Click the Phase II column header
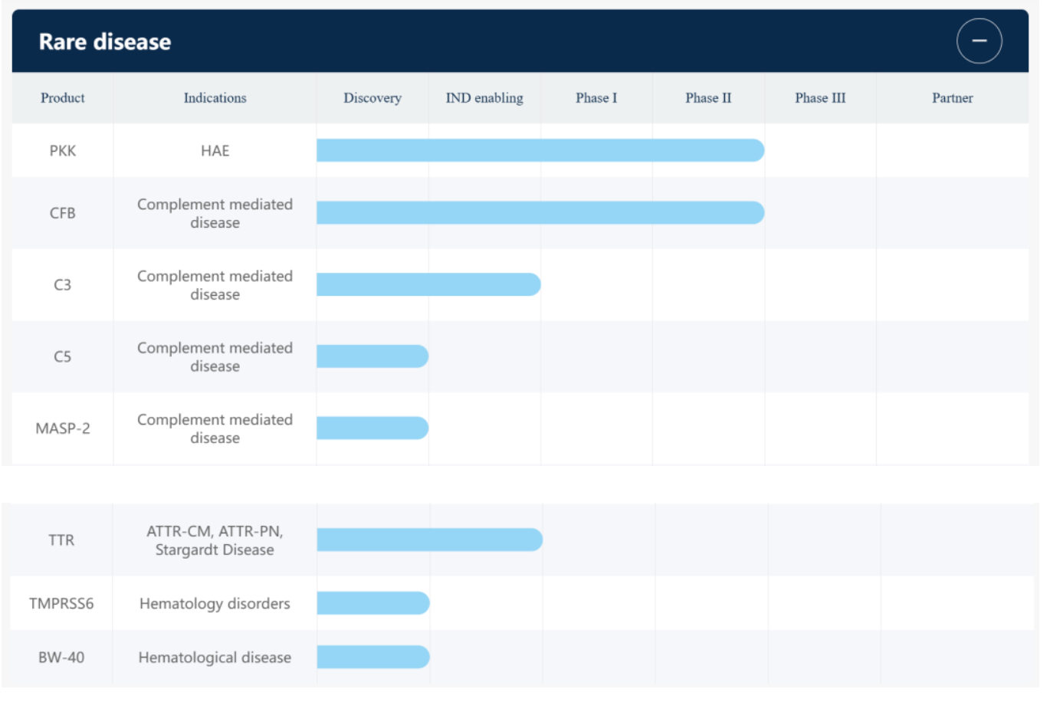Image resolution: width=1050 pixels, height=702 pixels. [708, 98]
